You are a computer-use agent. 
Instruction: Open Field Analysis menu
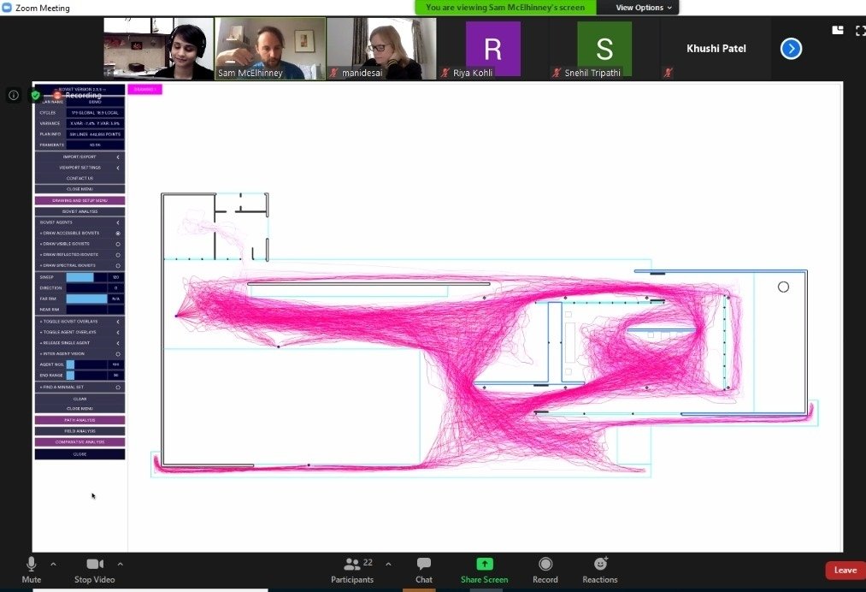(x=80, y=431)
